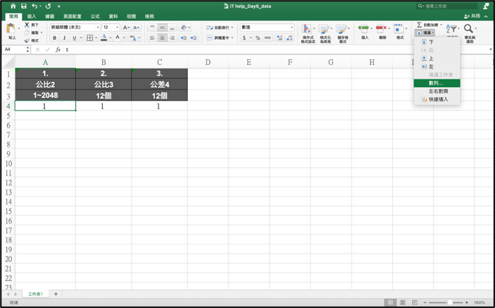Open the text orientation options
495x308 pixels.
(184, 28)
